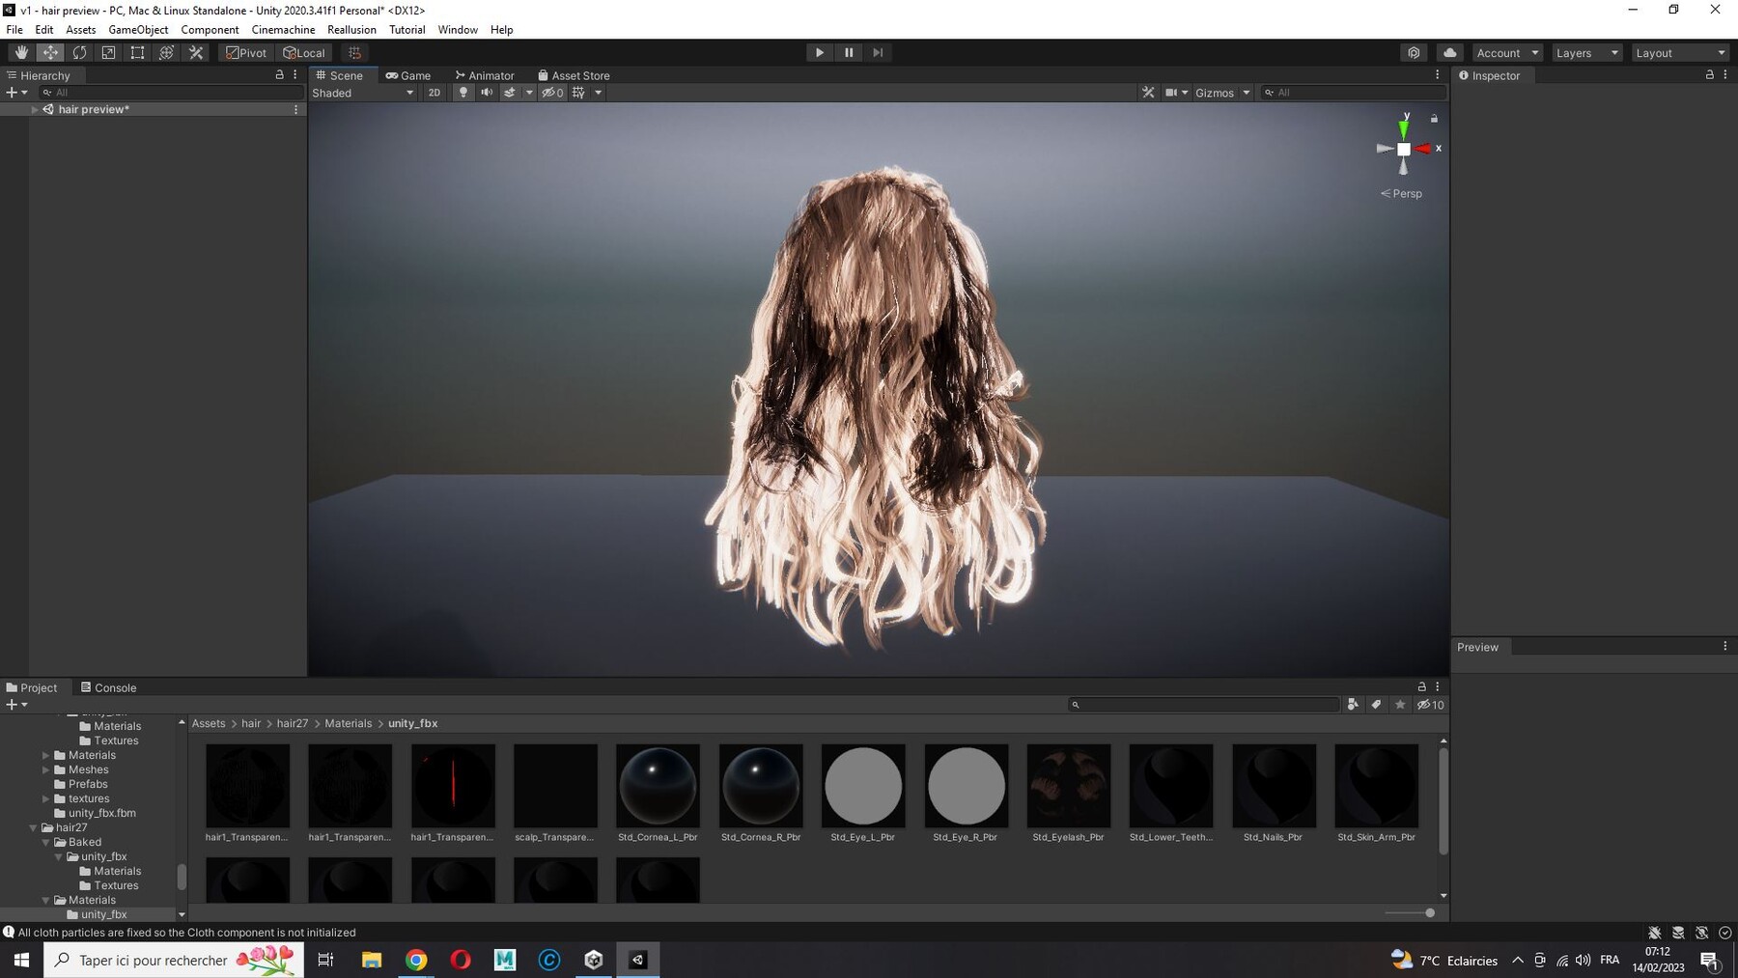Collapse hair27 folder in Project tree

pyautogui.click(x=33, y=827)
